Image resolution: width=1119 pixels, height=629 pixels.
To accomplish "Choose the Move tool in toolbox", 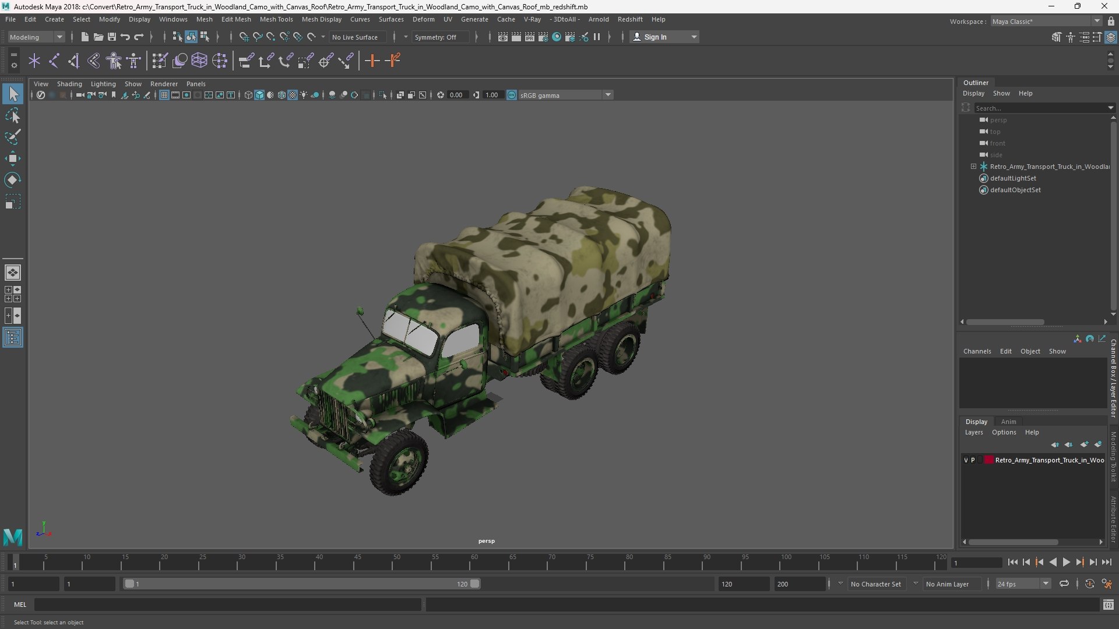I will click(13, 158).
